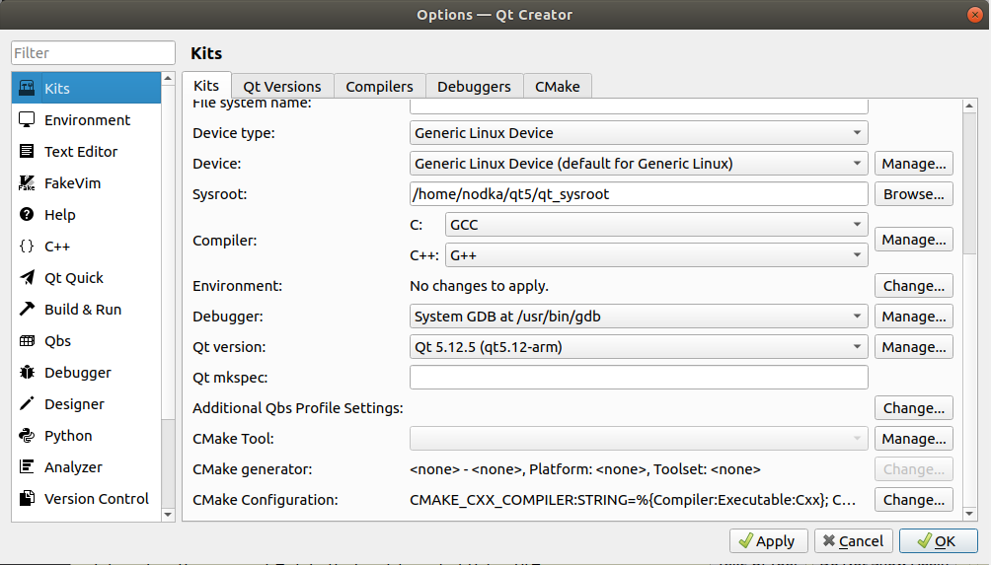Select the Debugger bug icon
991x565 pixels.
pyautogui.click(x=27, y=373)
